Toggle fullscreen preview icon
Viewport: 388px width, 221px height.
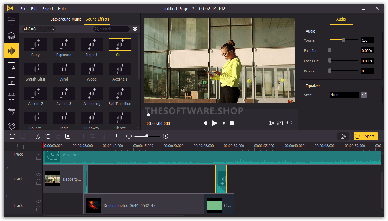coord(280,123)
